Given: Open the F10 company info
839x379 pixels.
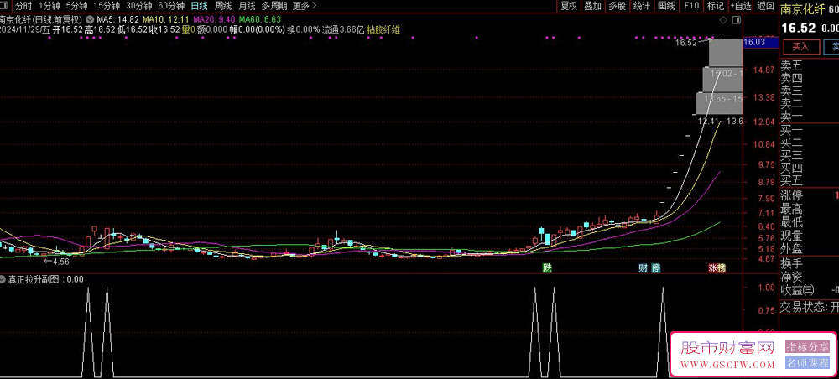Looking at the screenshot, I should [691, 7].
